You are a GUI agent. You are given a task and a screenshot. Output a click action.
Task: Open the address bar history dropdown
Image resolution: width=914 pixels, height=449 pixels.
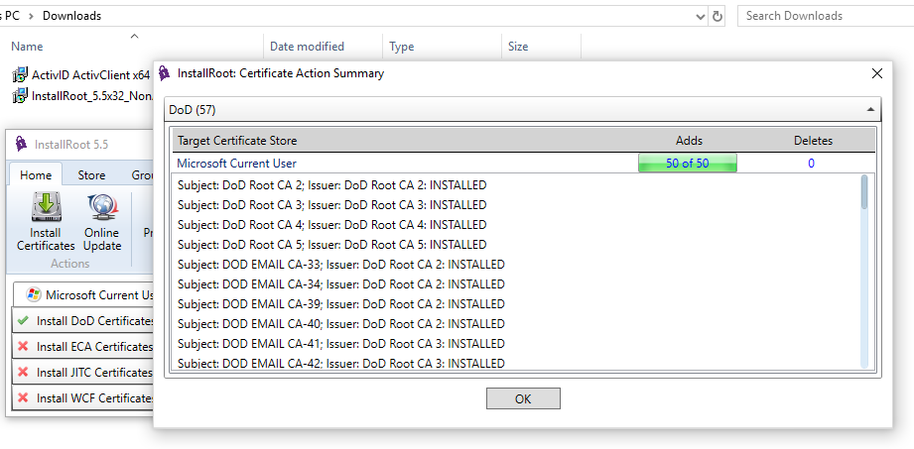pyautogui.click(x=701, y=17)
